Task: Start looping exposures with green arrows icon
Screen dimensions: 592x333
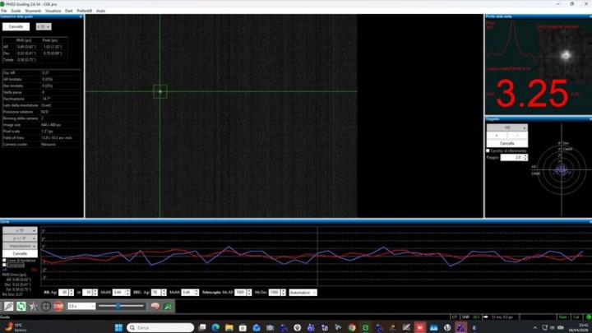Action: (21, 306)
